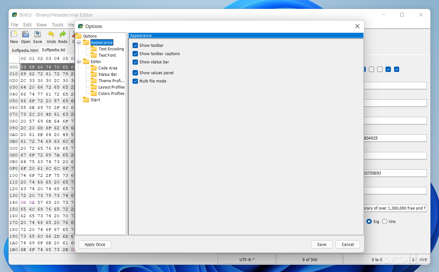Click the New file toolbar icon

(14, 34)
